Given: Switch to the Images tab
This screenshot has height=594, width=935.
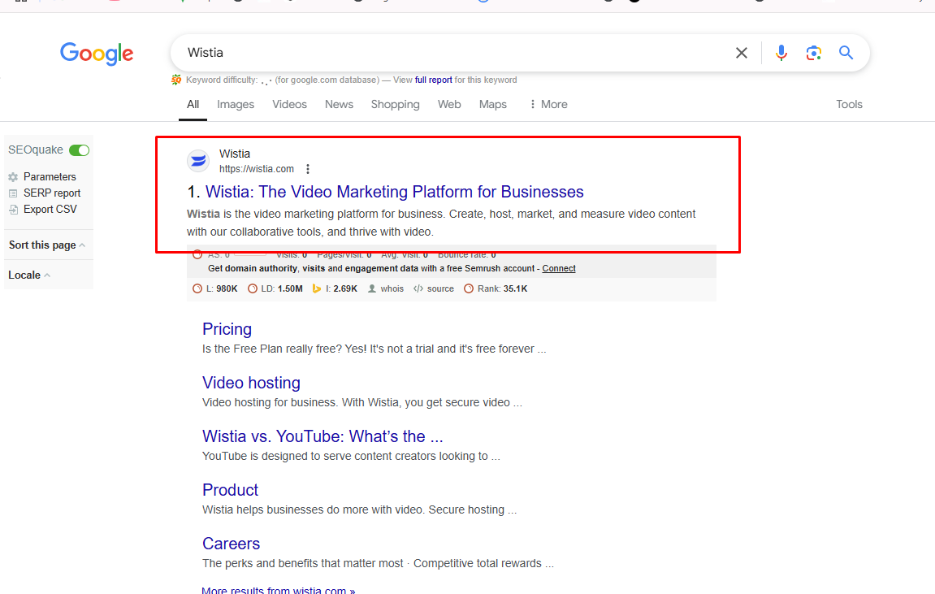Looking at the screenshot, I should click(236, 104).
